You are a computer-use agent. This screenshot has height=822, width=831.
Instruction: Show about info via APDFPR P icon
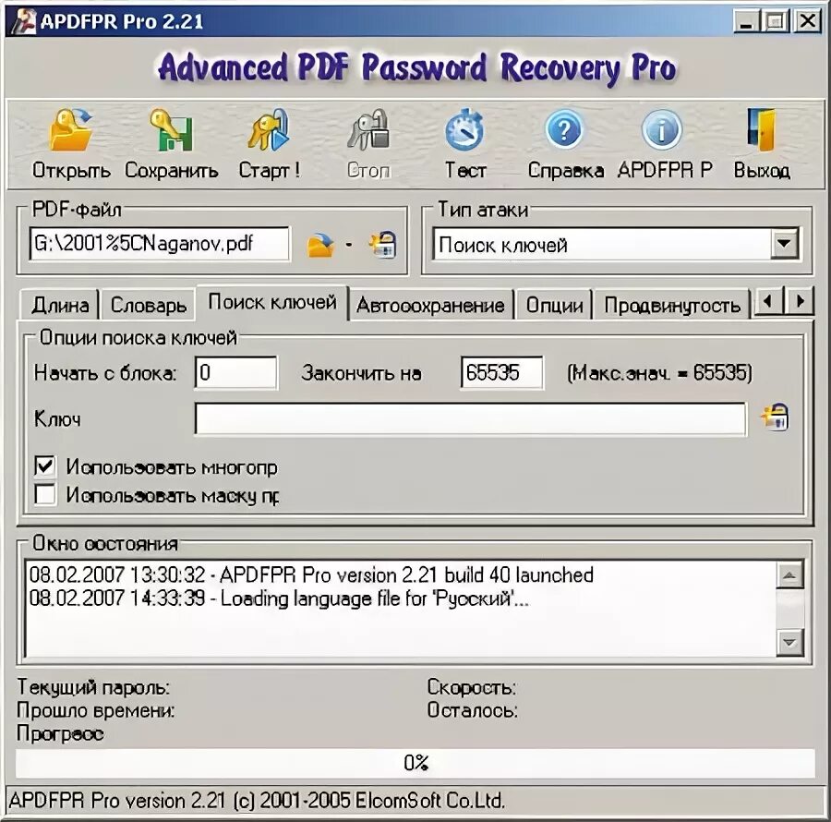pos(662,130)
